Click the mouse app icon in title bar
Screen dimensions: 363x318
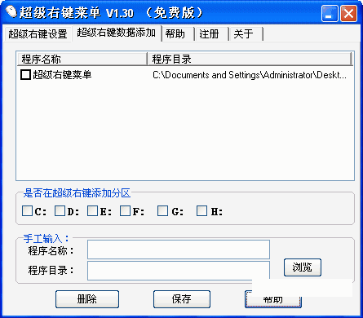(11, 11)
